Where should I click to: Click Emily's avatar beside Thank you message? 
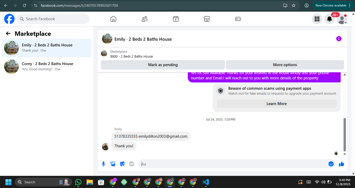(105, 147)
